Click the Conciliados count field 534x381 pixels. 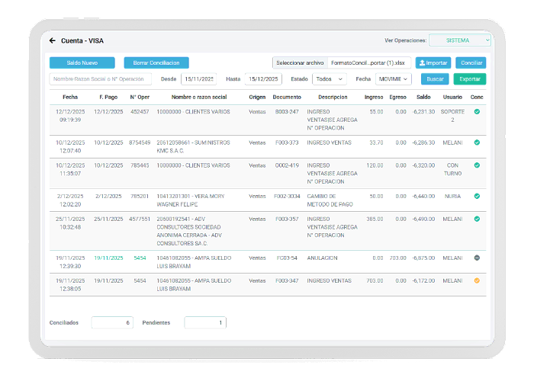(112, 322)
